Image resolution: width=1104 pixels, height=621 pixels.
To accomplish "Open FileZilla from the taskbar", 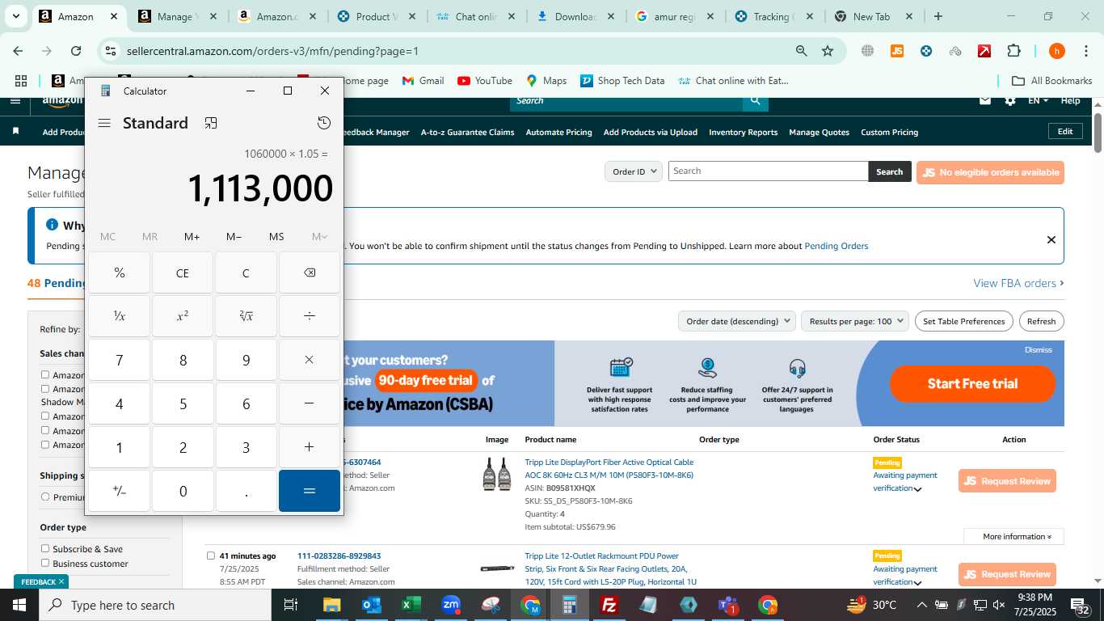I will point(609,605).
